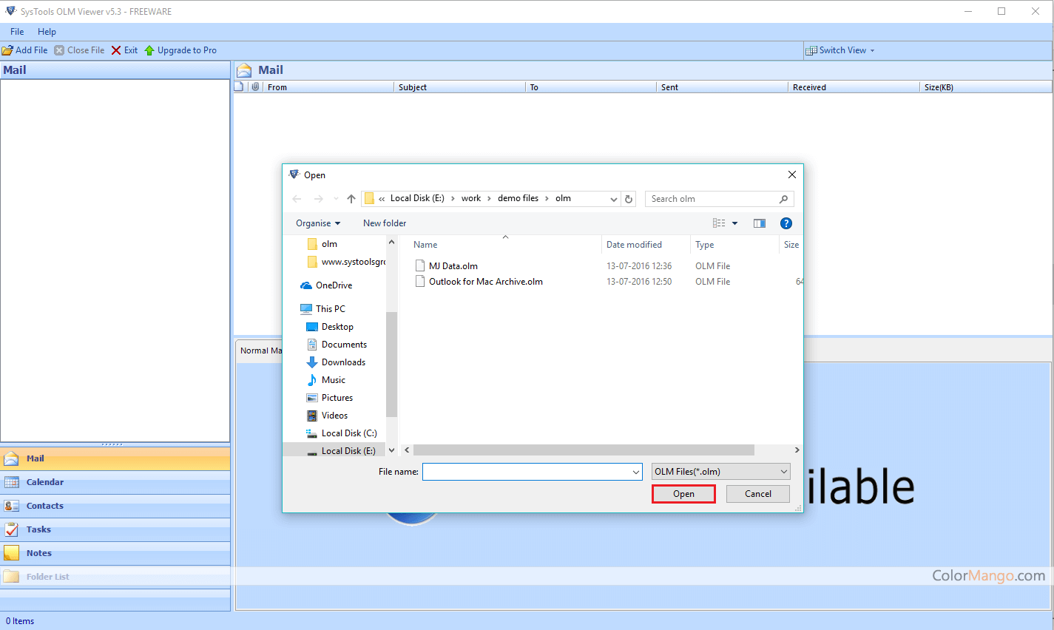Click the red Exit toolbar button

tap(124, 50)
